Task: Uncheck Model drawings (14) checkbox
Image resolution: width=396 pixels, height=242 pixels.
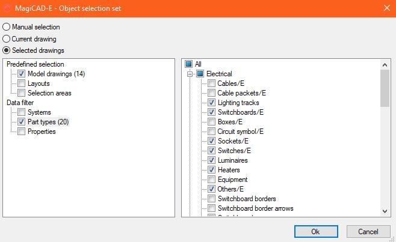Action: point(22,74)
